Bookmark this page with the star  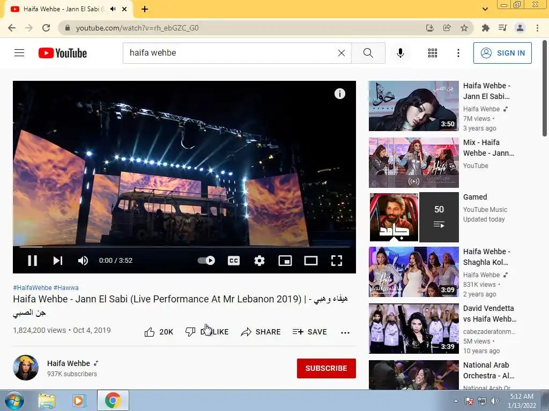pyautogui.click(x=464, y=28)
